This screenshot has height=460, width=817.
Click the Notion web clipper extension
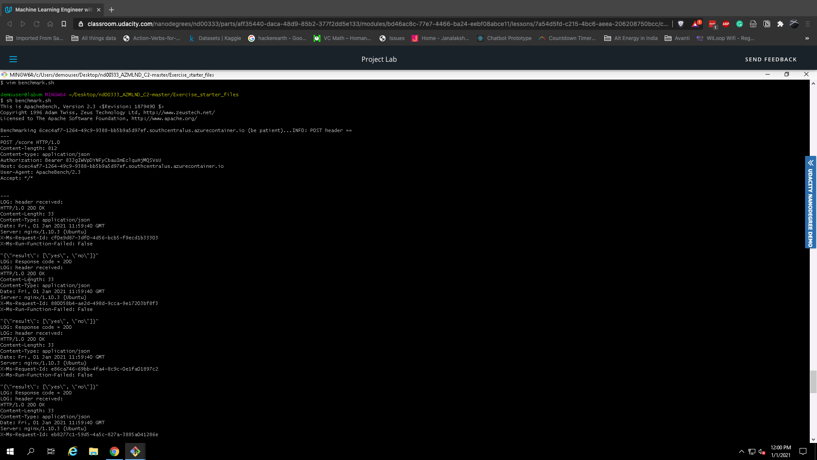click(767, 24)
